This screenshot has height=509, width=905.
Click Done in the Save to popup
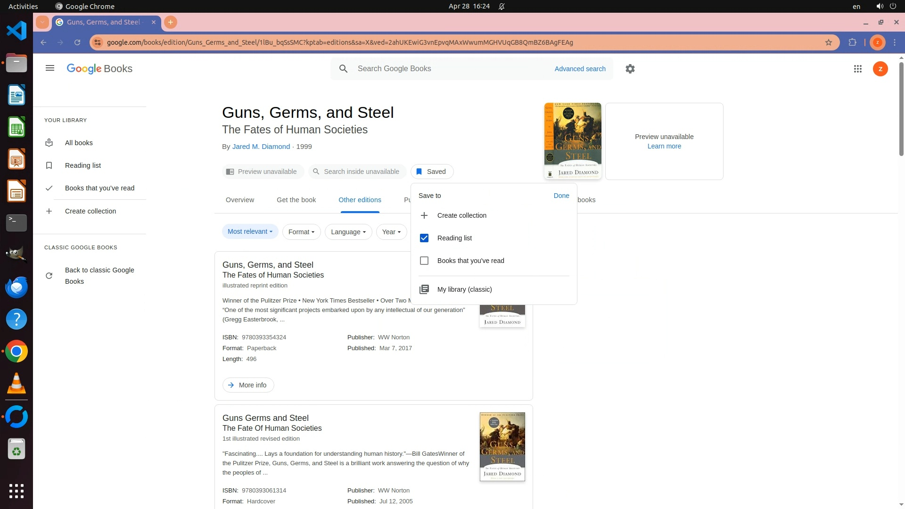561,196
